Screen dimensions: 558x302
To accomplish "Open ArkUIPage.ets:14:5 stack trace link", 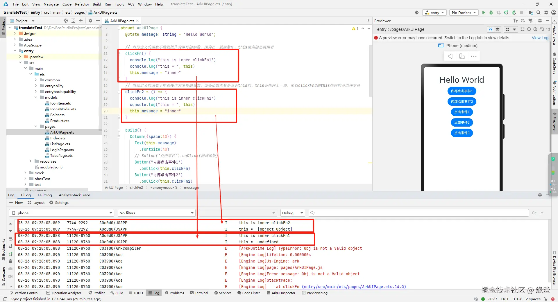I will pos(354,287).
